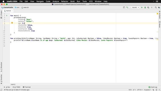Viewport: 161px width, 91px height.
Task: Toggle tool window bars icon in status bar corner
Action: pos(2,90)
